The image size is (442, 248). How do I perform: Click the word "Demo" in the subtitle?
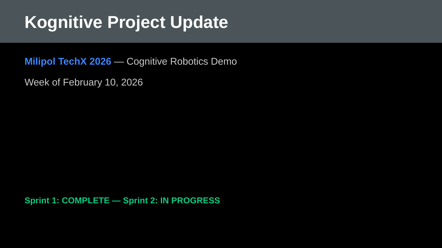pyautogui.click(x=224, y=61)
